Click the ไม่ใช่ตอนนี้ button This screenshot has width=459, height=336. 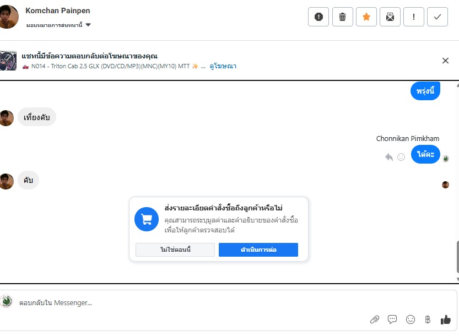(175, 250)
